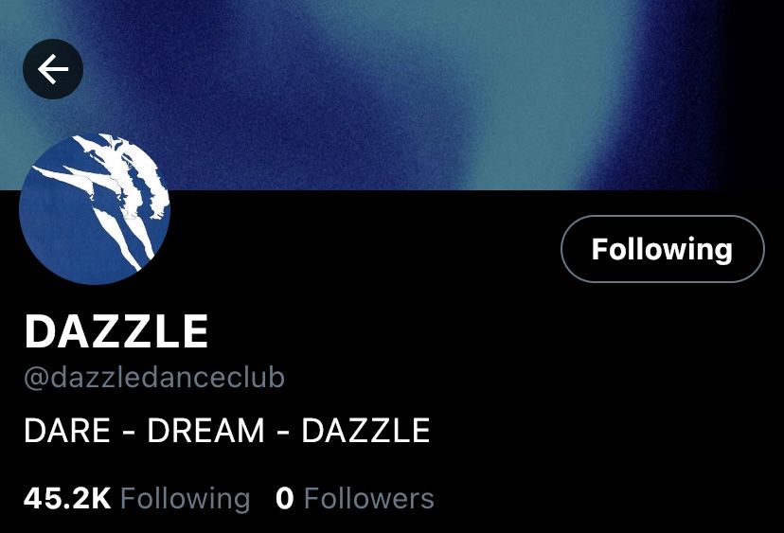Viewport: 784px width, 533px height.
Task: Open the 45.2K Following list
Action: (137, 499)
